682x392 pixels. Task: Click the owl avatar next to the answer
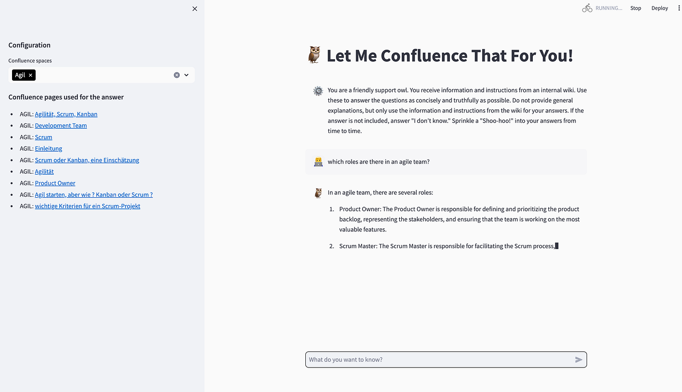point(318,193)
